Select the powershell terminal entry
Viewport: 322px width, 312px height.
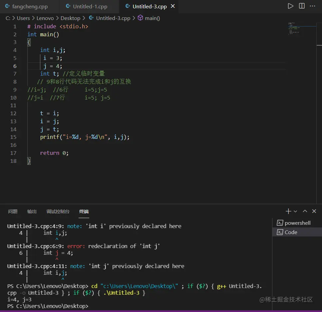pyautogui.click(x=297, y=223)
